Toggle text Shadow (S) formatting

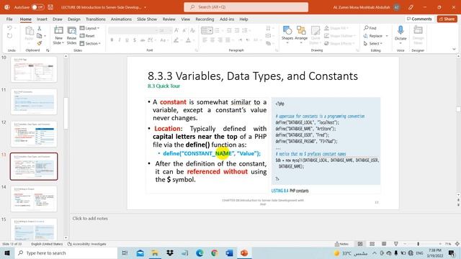pyautogui.click(x=135, y=40)
